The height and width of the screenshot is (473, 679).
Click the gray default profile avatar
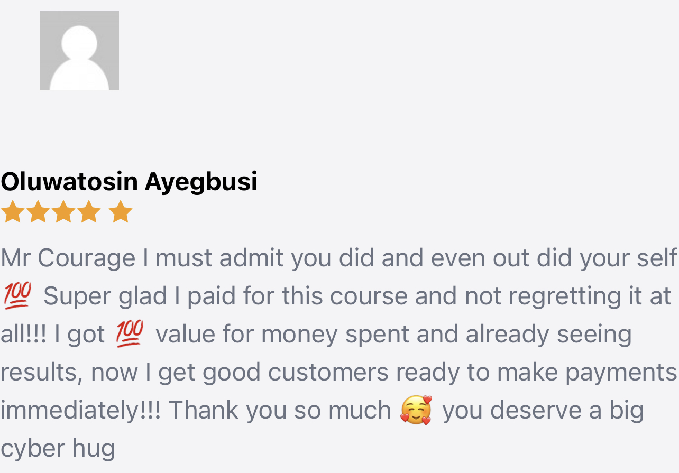click(79, 51)
